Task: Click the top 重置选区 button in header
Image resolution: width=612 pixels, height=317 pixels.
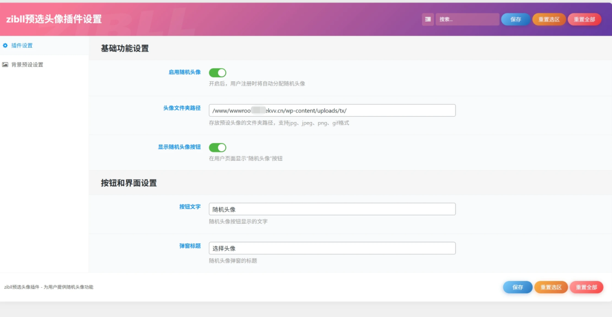Action: pyautogui.click(x=549, y=20)
